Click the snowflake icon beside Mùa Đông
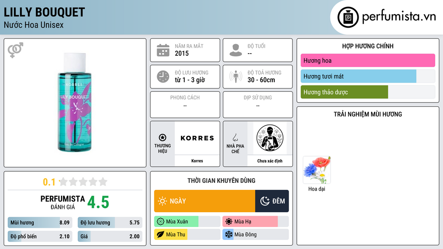Image resolution: width=443 pixels, height=249 pixels. [x=229, y=235]
